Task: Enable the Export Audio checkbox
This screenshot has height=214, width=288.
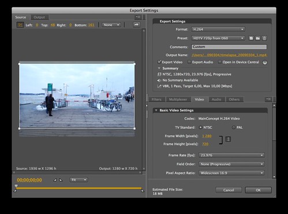Action: (189, 62)
